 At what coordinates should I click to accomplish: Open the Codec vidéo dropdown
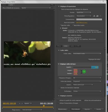pyautogui.click(x=87, y=53)
